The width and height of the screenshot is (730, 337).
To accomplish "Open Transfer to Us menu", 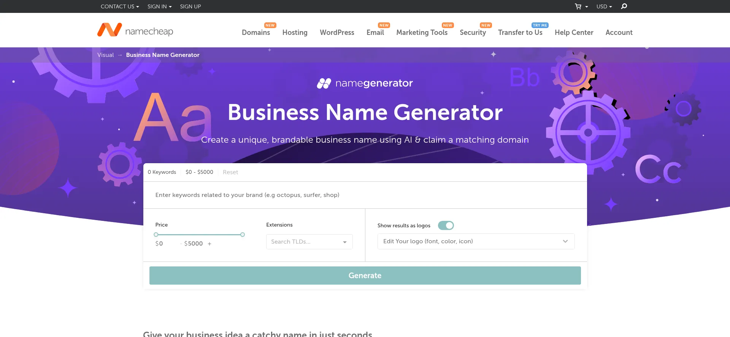I will pyautogui.click(x=520, y=33).
